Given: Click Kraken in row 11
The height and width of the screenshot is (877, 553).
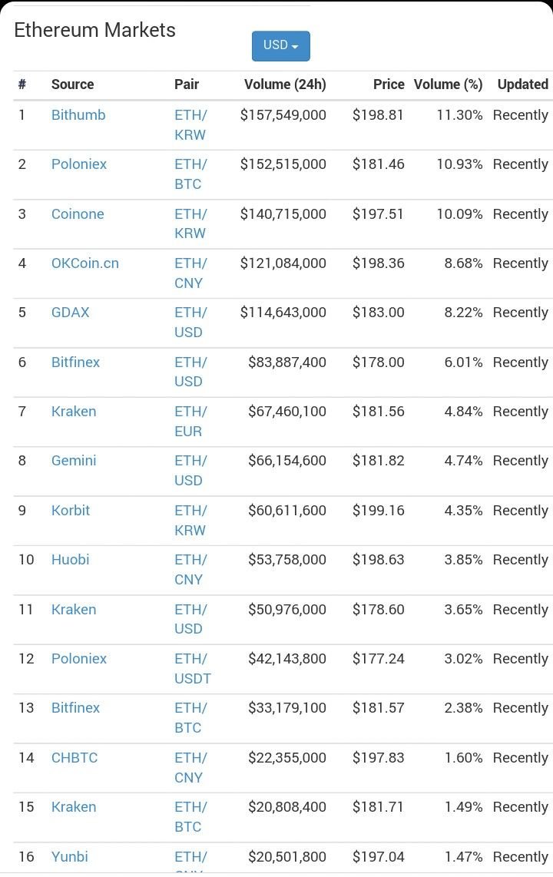Looking at the screenshot, I should (x=74, y=610).
